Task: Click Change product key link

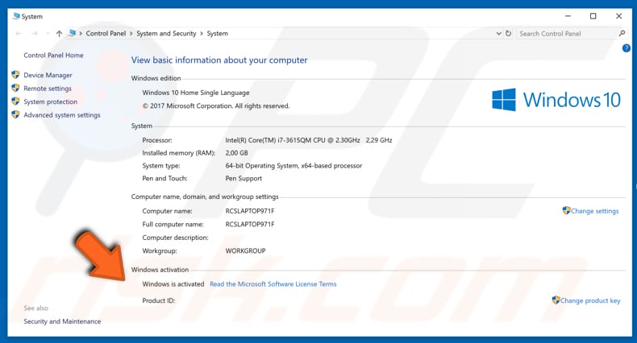Action: click(x=590, y=300)
